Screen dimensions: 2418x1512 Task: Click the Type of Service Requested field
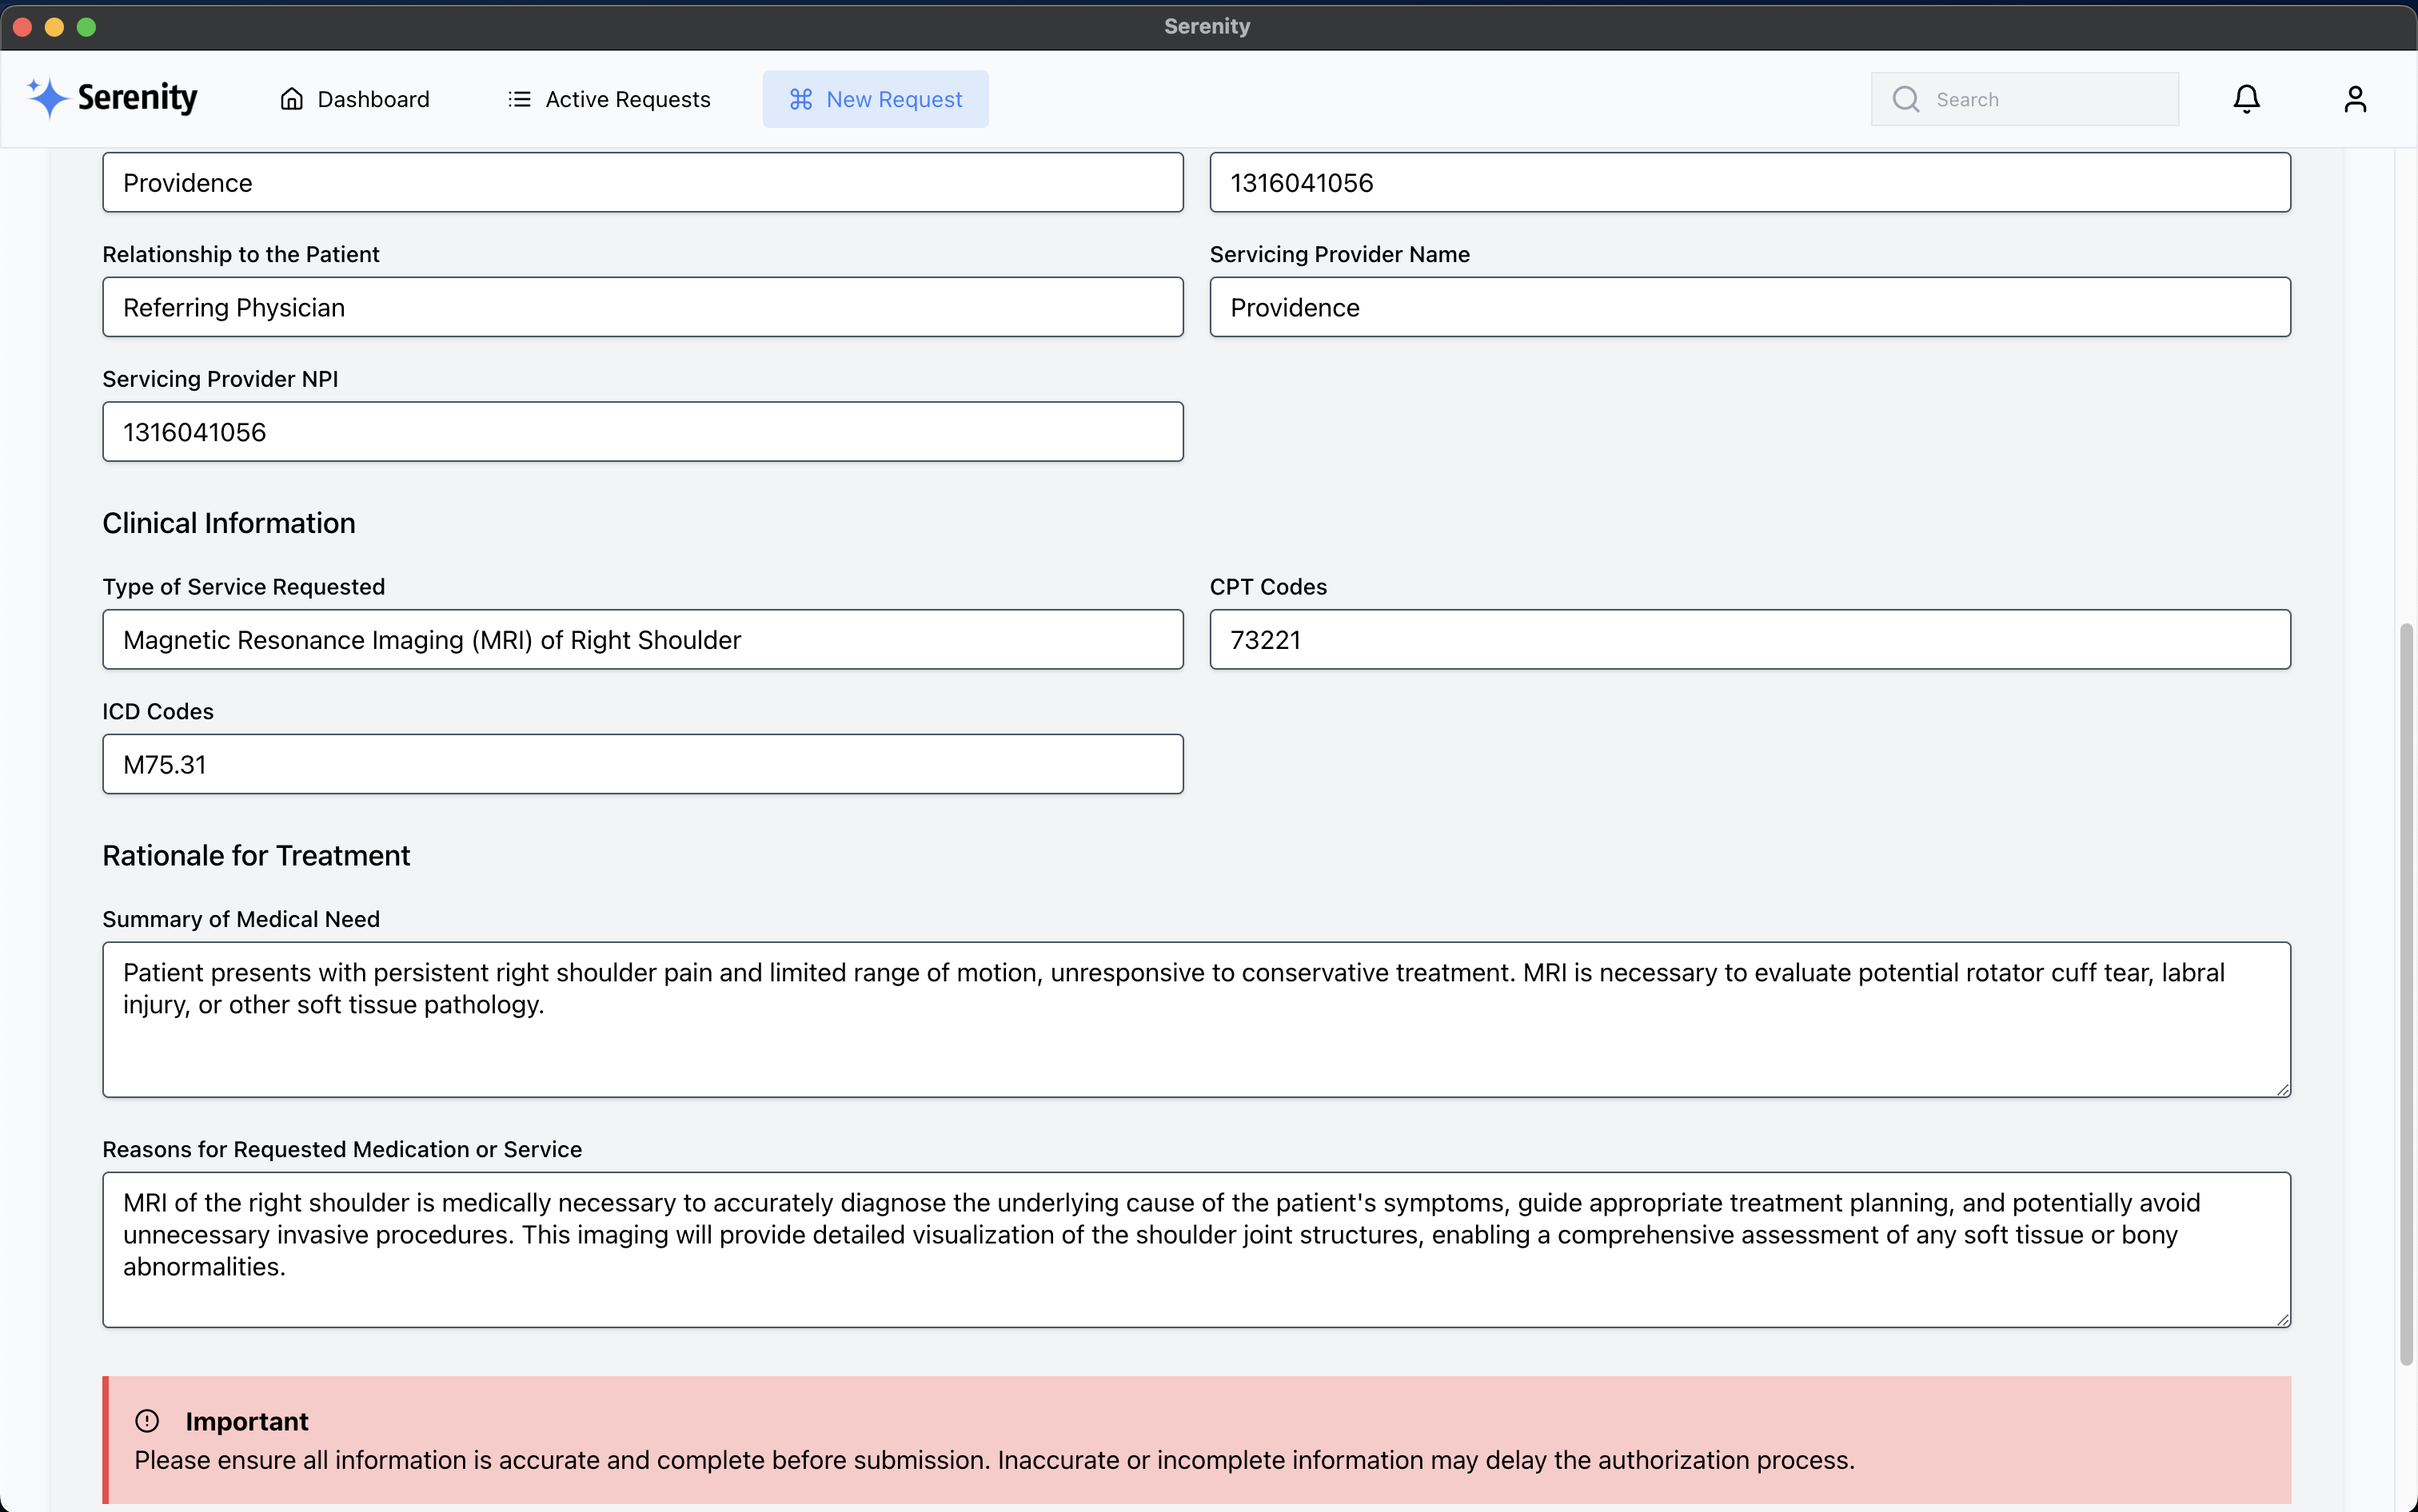(x=642, y=640)
